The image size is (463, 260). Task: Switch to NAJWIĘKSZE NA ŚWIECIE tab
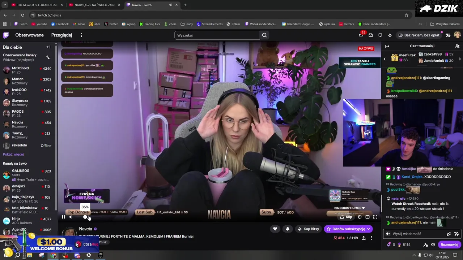94,5
